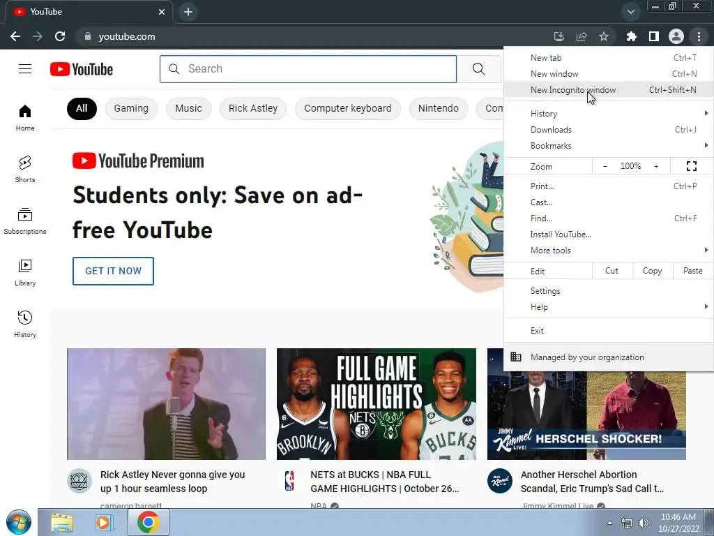The height and width of the screenshot is (536, 714).
Task: Click the YouTube Search input field
Action: (308, 69)
